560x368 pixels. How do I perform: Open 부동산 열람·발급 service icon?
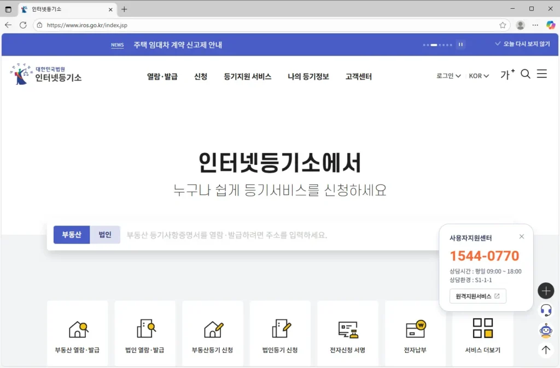click(x=78, y=333)
